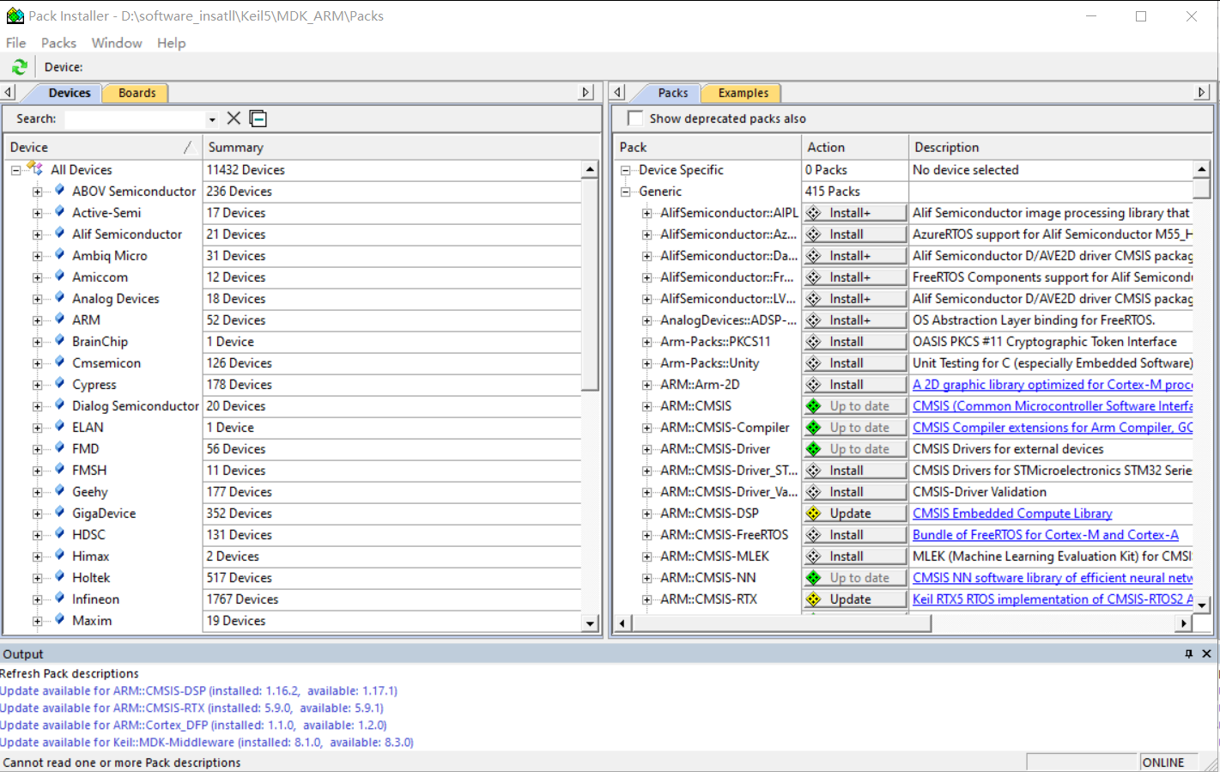Close the Output panel with its X icon
1220x772 pixels.
tap(1206, 653)
